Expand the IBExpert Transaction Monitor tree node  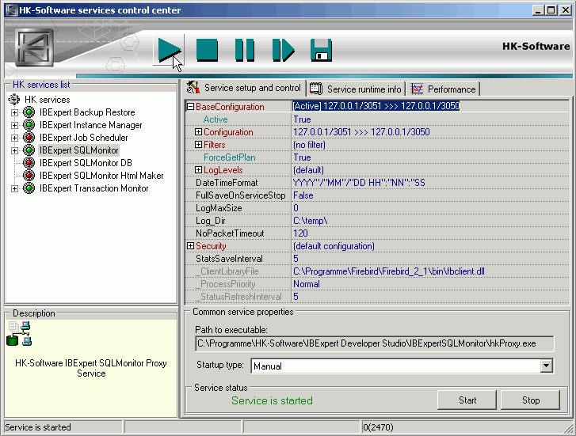(x=14, y=188)
